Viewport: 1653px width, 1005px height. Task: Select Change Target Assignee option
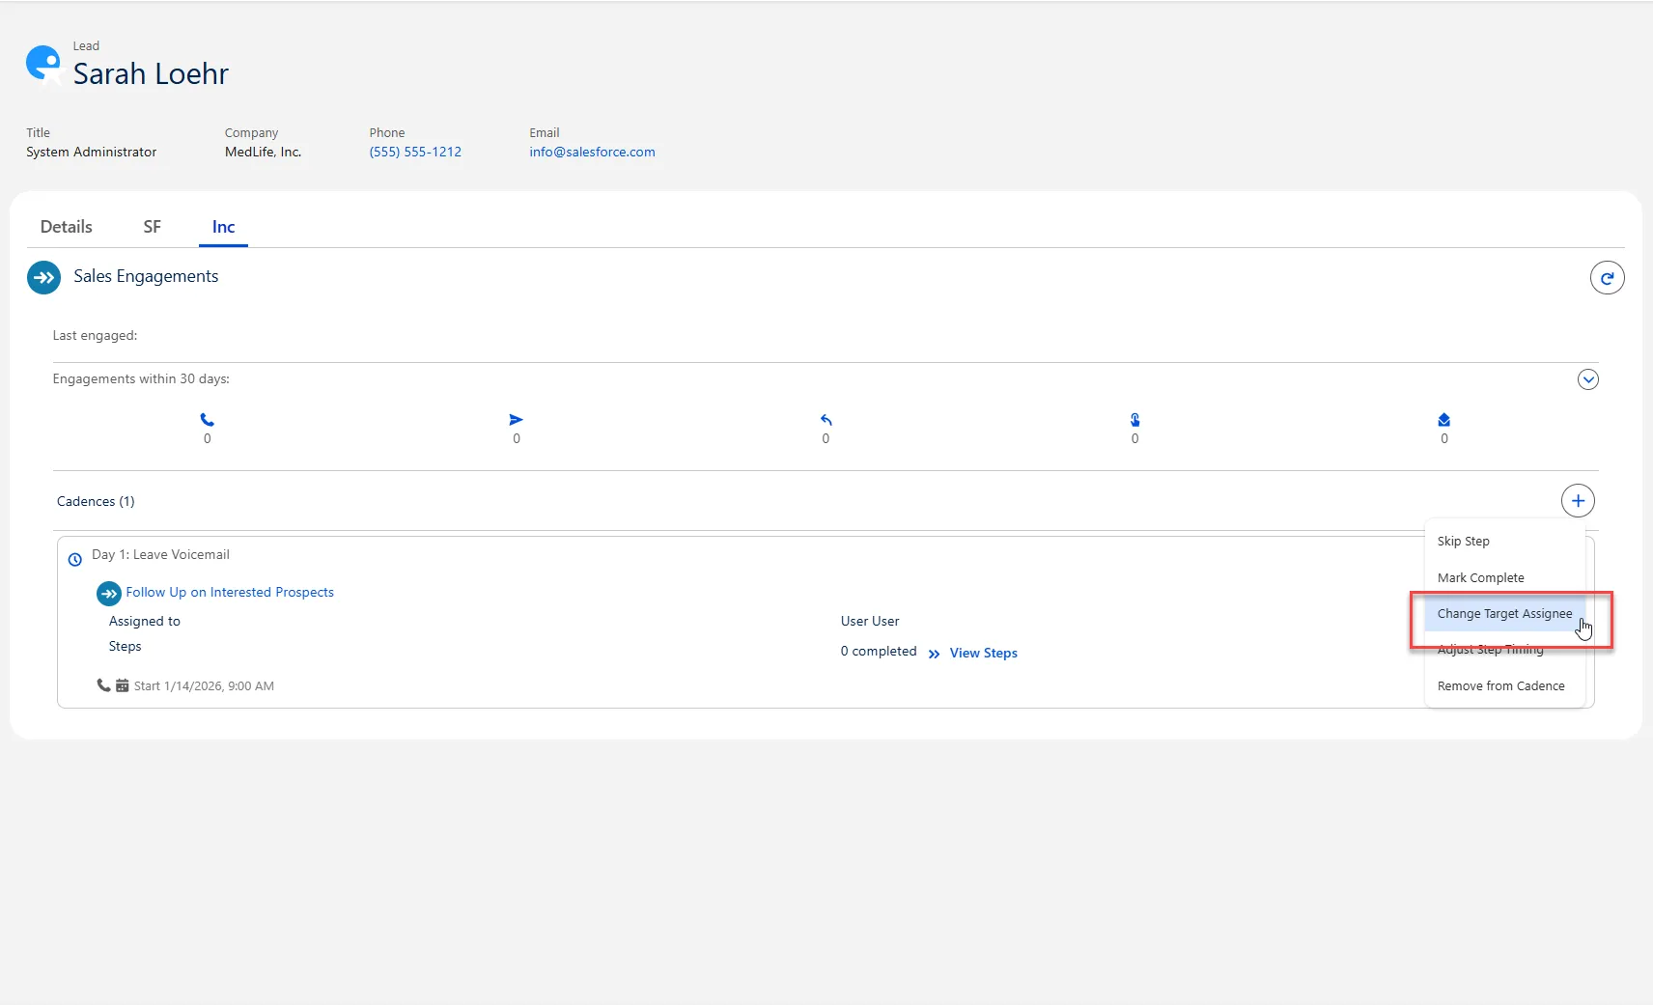(x=1503, y=614)
